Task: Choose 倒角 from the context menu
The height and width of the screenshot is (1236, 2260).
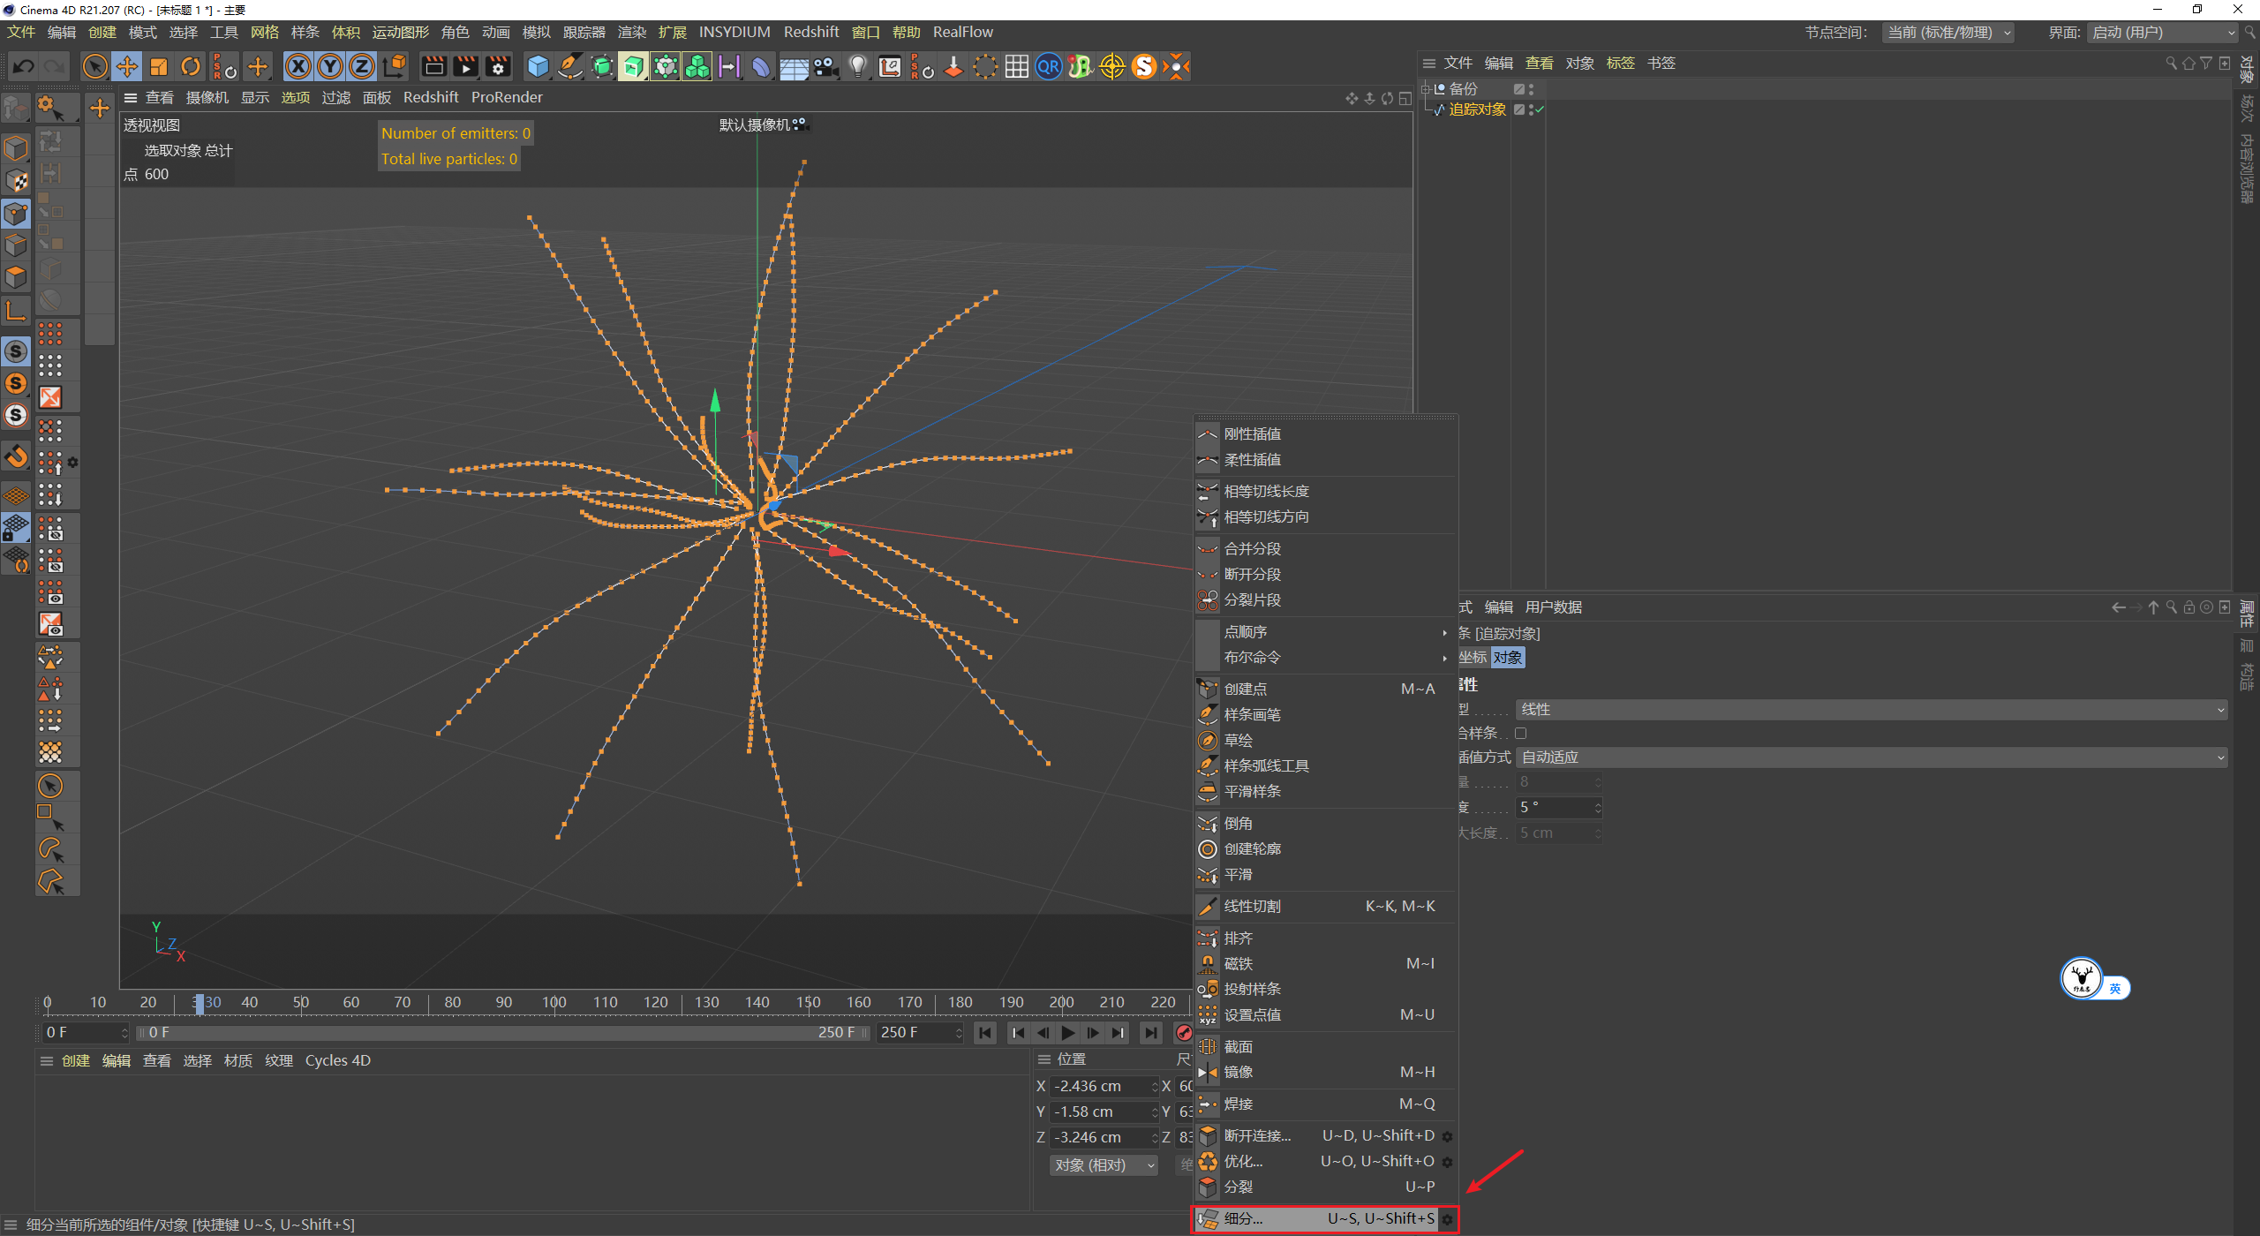Action: coord(1325,824)
